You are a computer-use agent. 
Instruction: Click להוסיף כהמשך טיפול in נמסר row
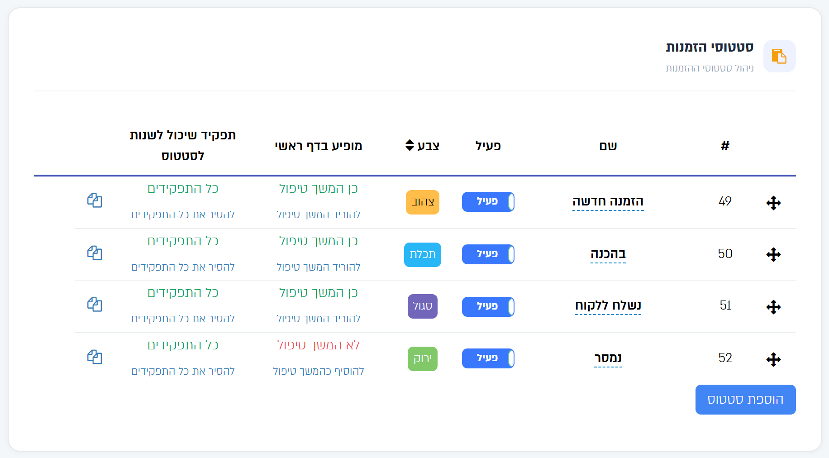[319, 371]
